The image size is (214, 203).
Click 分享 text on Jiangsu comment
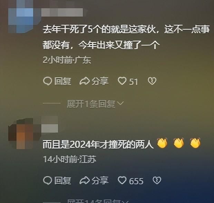(100, 180)
